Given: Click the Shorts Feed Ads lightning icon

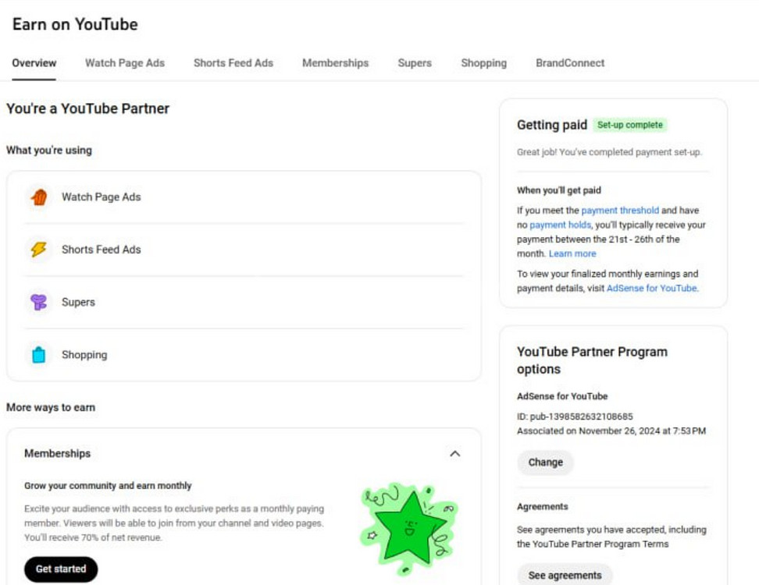Looking at the screenshot, I should click(39, 250).
